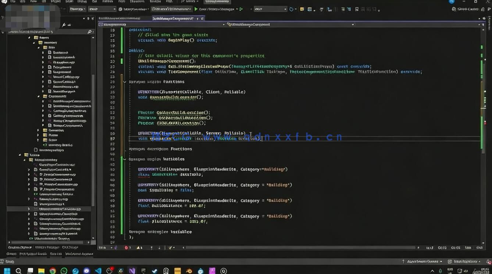
Task: Click the Navigate Backward arrow icon
Action: [x=62, y=8]
